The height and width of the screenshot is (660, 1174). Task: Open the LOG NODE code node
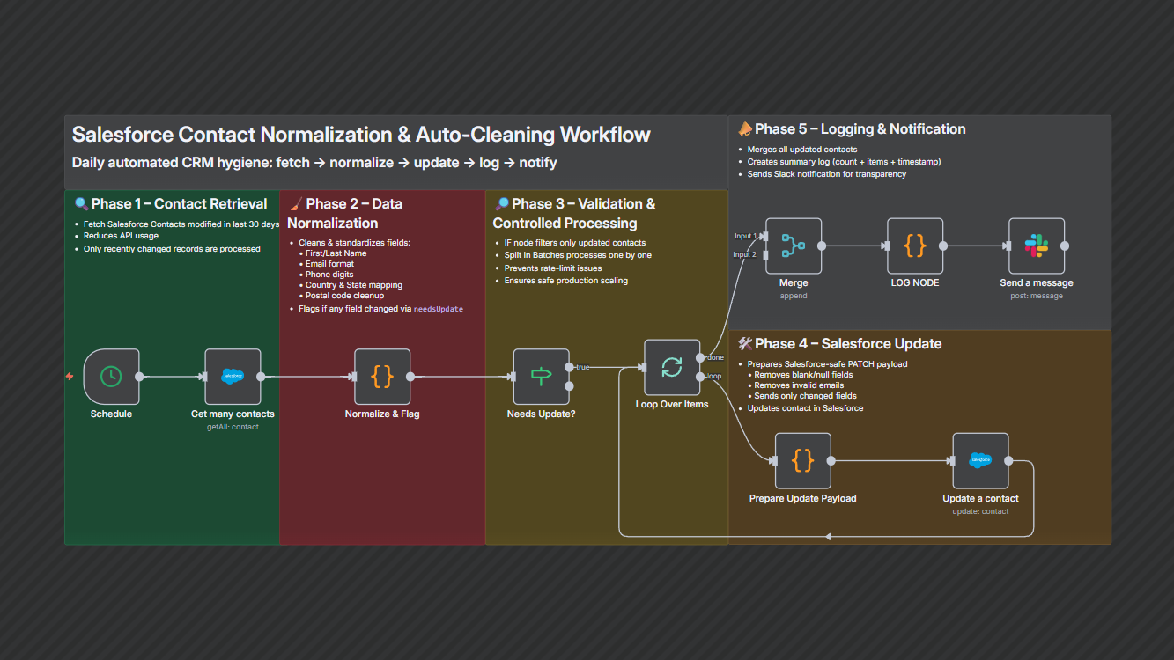(914, 247)
